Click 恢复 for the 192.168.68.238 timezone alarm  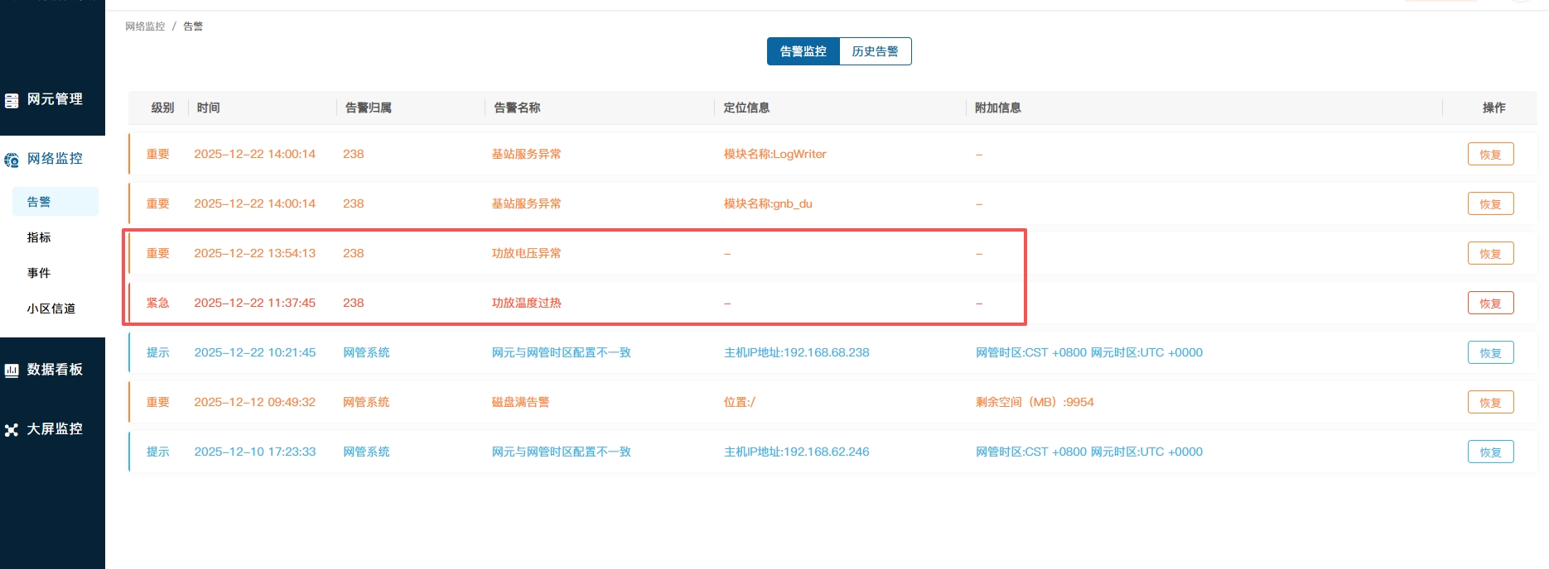1489,353
